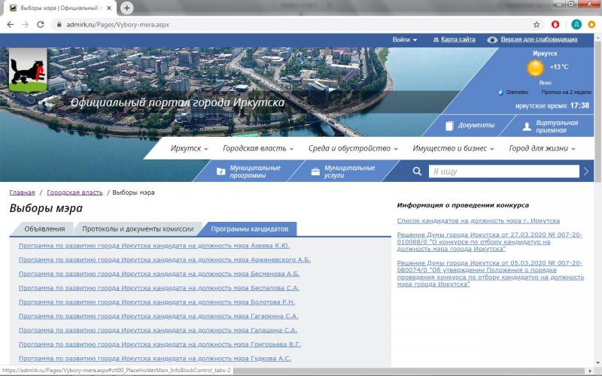The height and width of the screenshot is (376, 602).
Task: Click the orange extension icon in toolbar
Action: pos(591,25)
